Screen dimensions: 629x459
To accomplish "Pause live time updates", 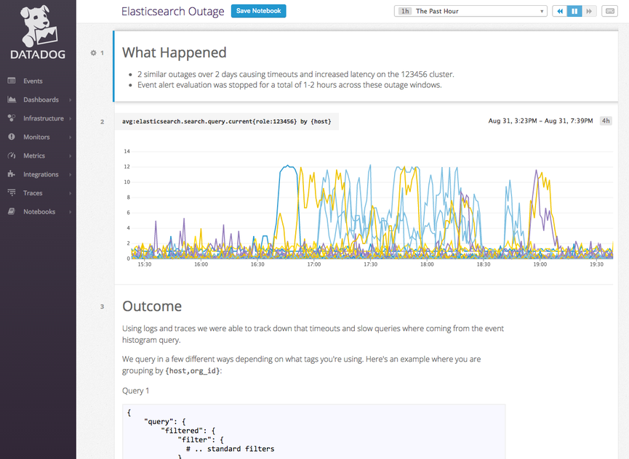I will [574, 12].
